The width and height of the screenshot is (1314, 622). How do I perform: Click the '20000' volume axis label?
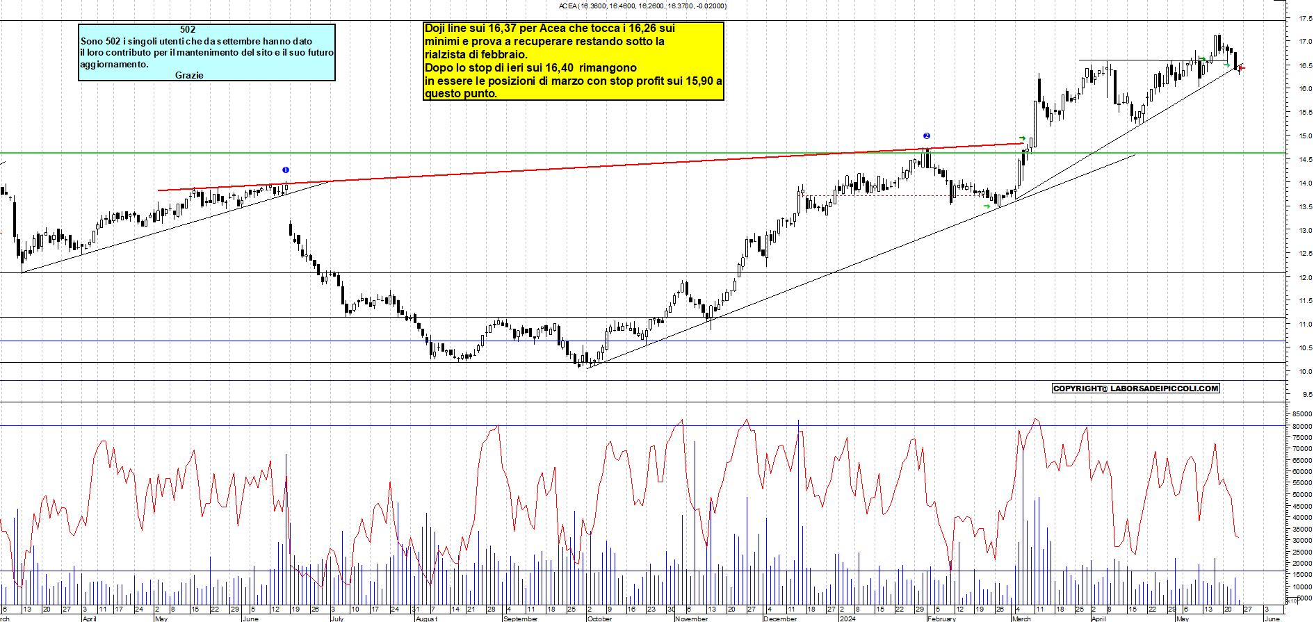(x=1302, y=563)
